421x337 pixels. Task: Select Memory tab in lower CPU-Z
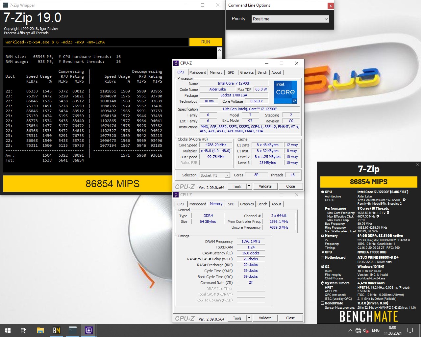click(x=216, y=204)
